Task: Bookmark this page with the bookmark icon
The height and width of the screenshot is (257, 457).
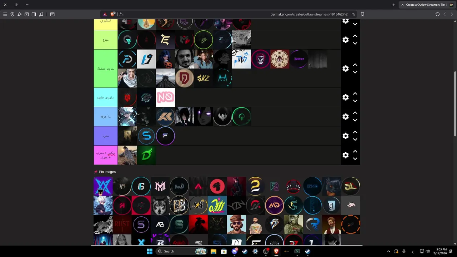Action: click(x=362, y=14)
